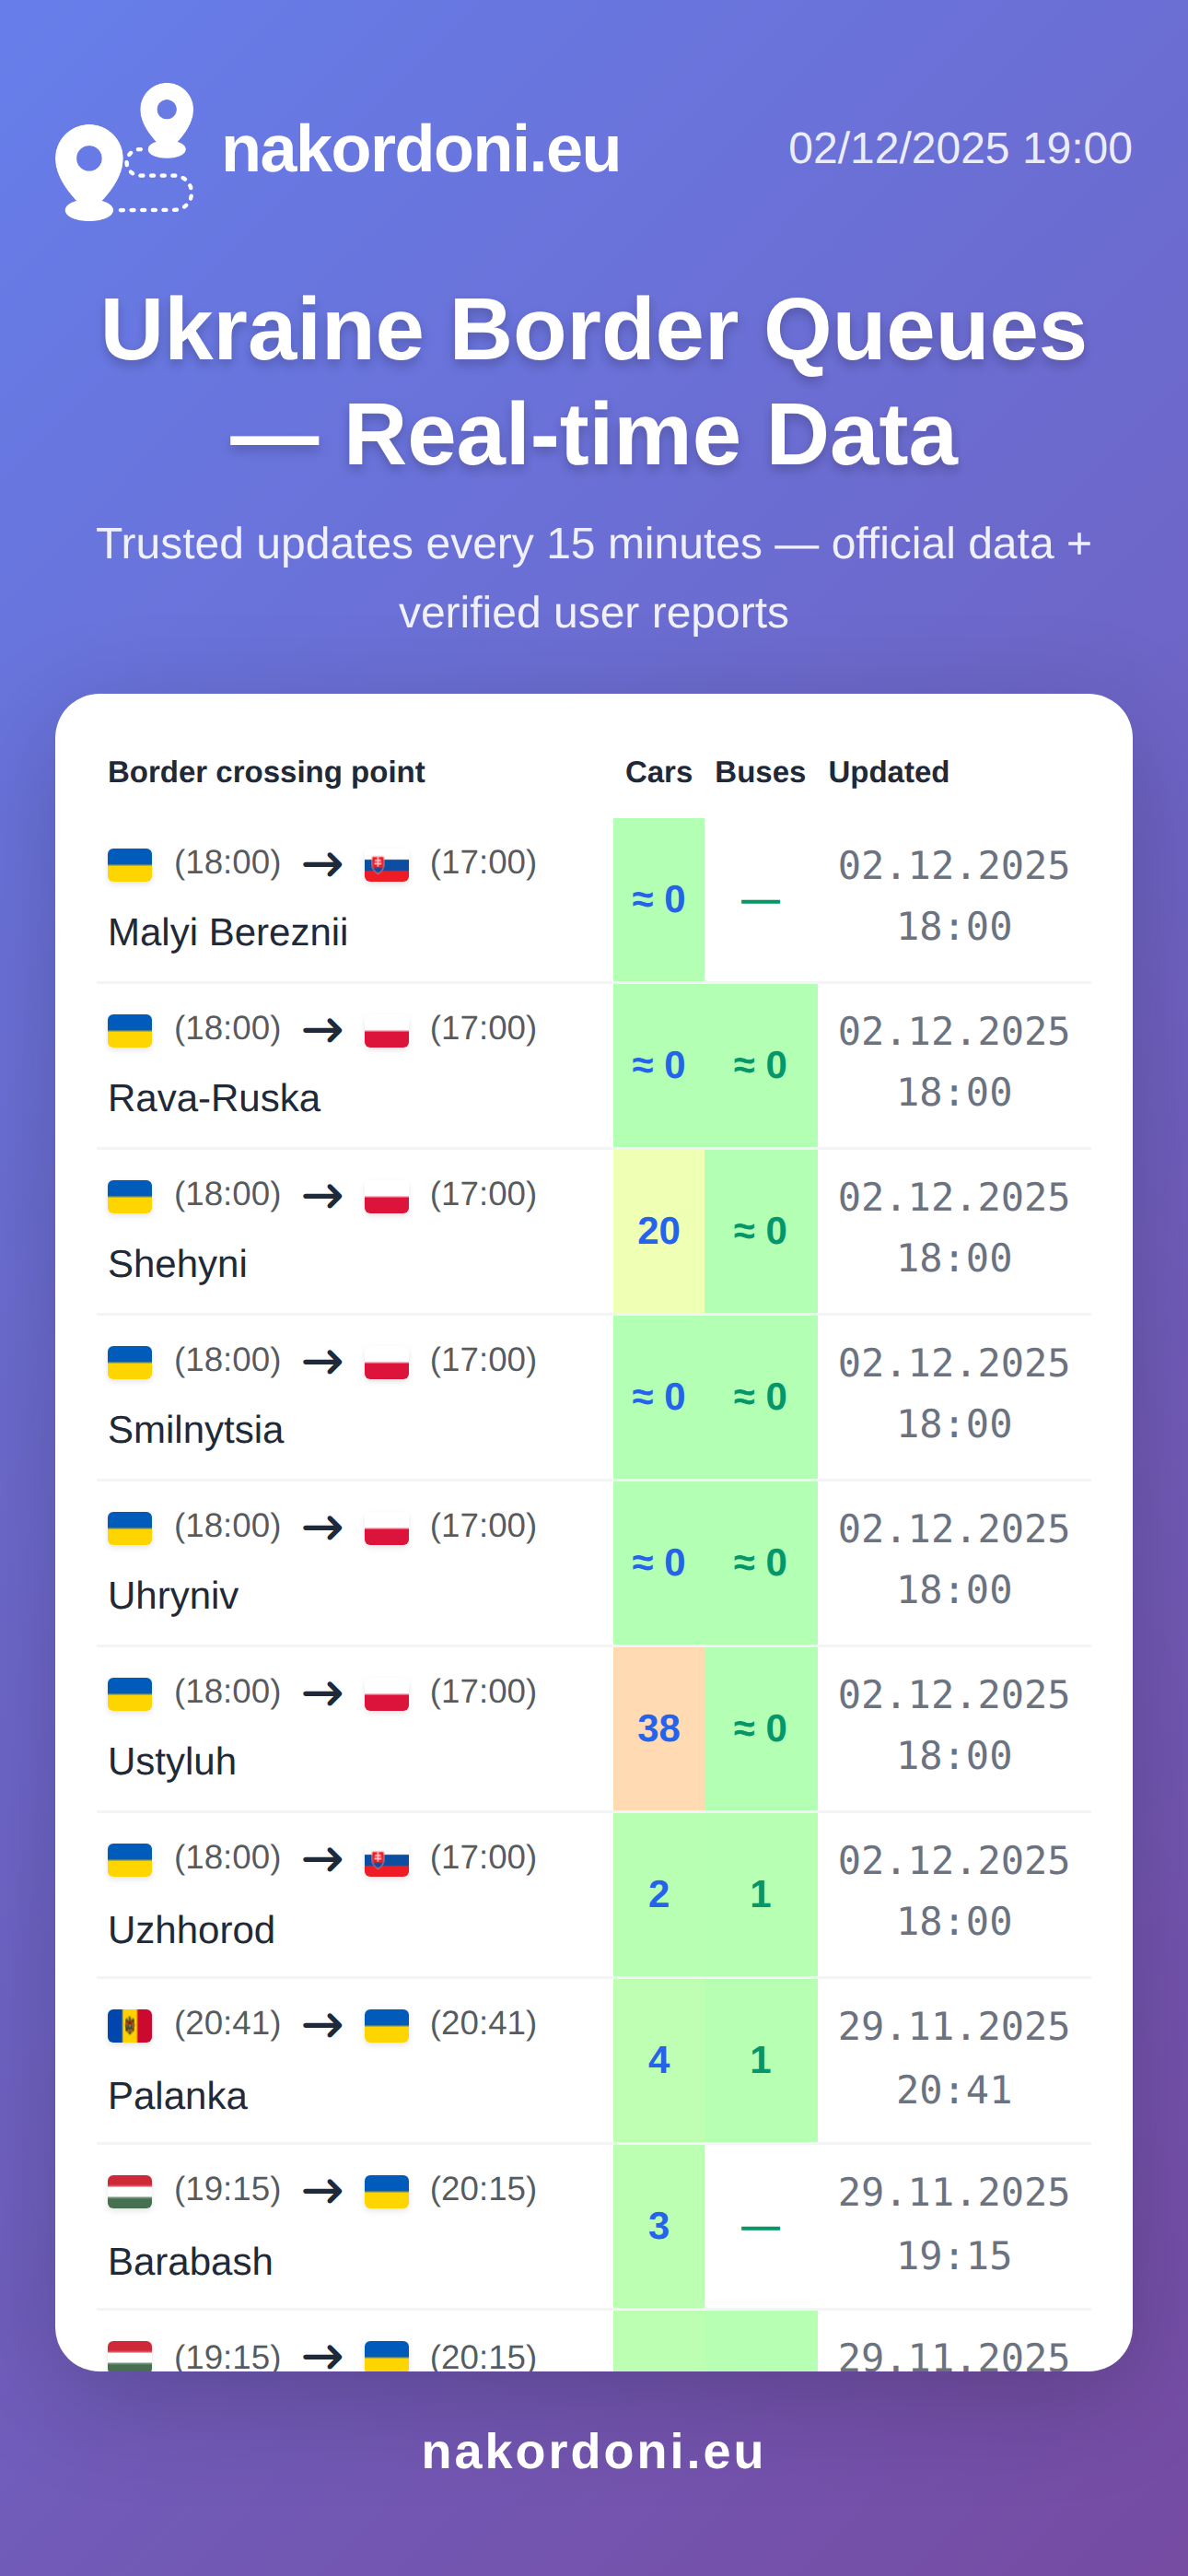Screen dimensions: 1188x2576
Task: Click the Uhryniv updated timestamp
Action: click(953, 1560)
